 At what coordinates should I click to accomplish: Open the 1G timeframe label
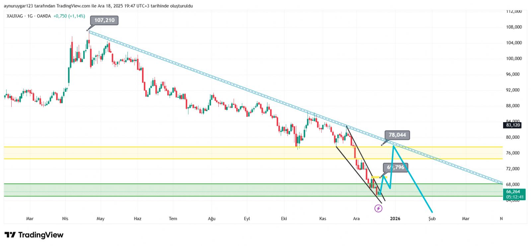(x=30, y=16)
